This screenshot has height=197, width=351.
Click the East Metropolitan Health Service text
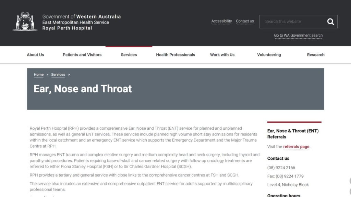pos(76,22)
